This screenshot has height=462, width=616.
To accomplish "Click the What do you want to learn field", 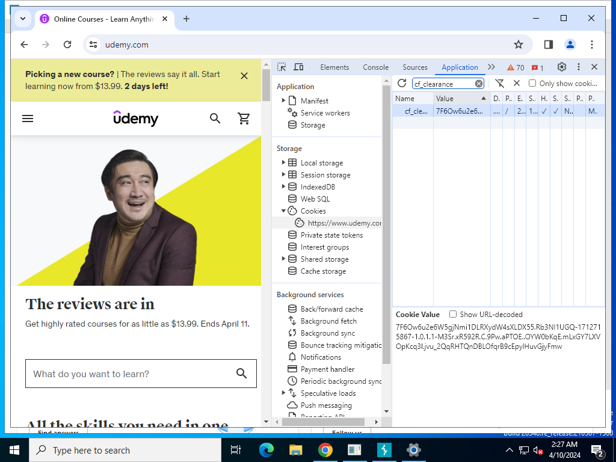I will 129,374.
